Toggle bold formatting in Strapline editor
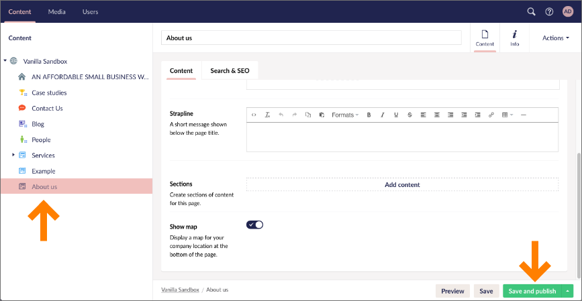582x301 pixels. [x=369, y=115]
